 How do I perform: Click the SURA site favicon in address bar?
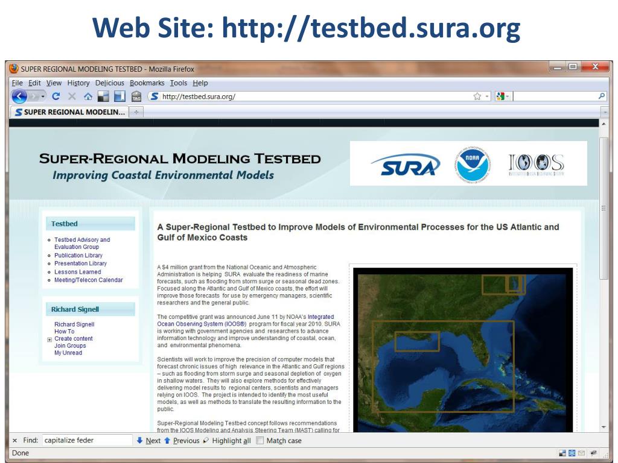coord(154,96)
